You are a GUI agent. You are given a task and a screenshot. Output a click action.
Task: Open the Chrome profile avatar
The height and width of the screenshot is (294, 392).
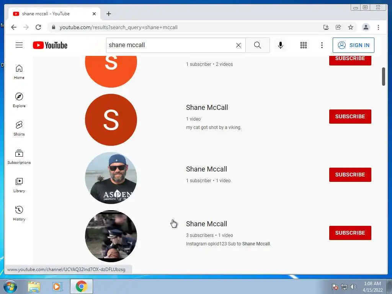(x=366, y=27)
